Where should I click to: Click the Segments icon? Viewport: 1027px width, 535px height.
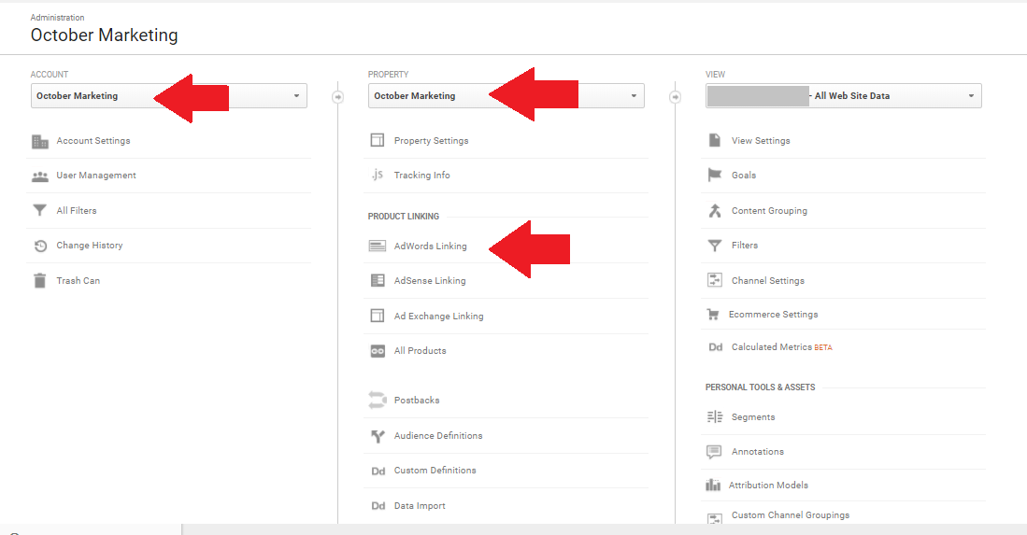(x=715, y=416)
